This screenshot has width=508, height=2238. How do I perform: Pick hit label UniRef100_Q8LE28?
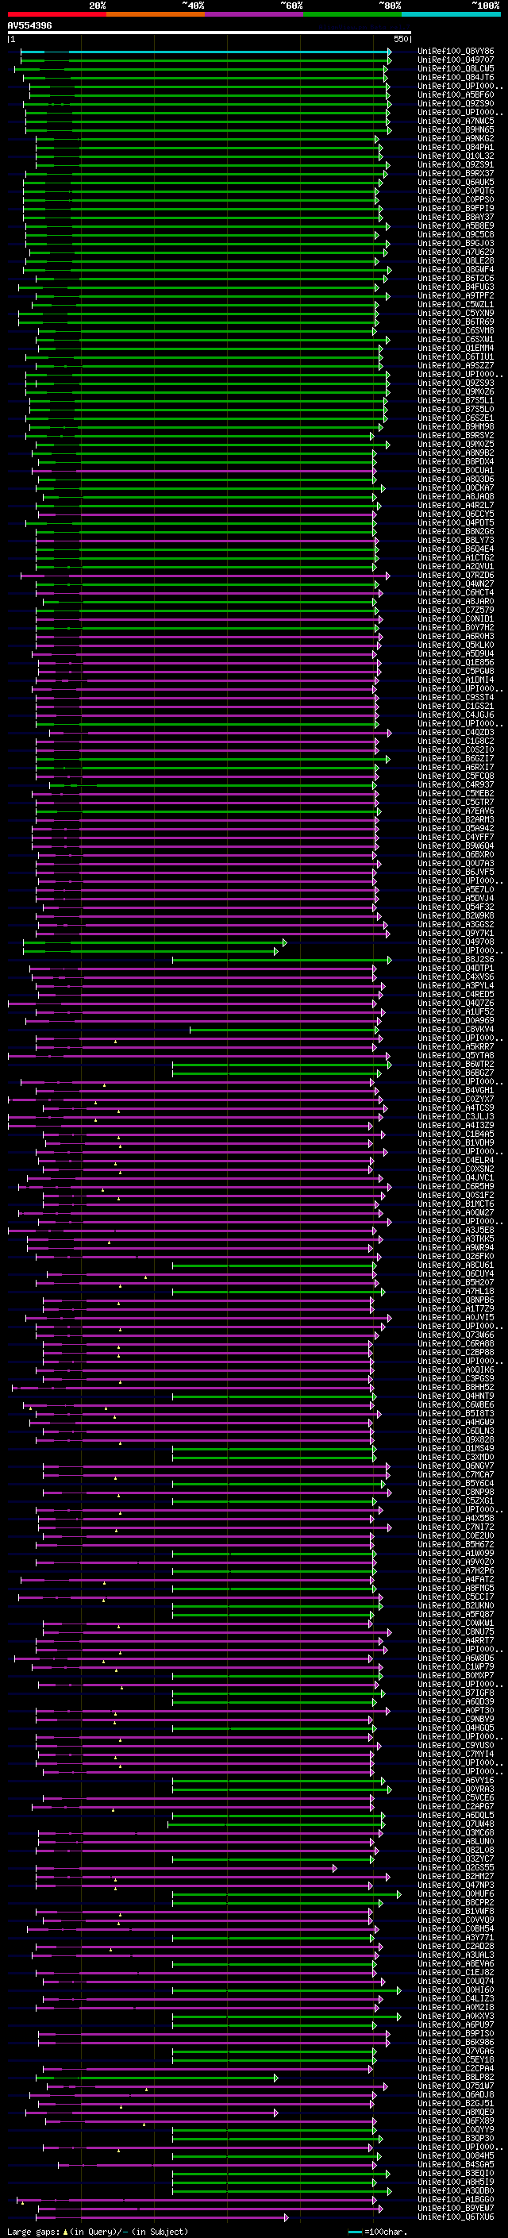[456, 260]
